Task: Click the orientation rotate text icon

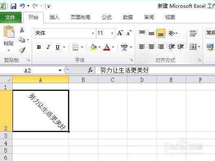Action: [171, 33]
